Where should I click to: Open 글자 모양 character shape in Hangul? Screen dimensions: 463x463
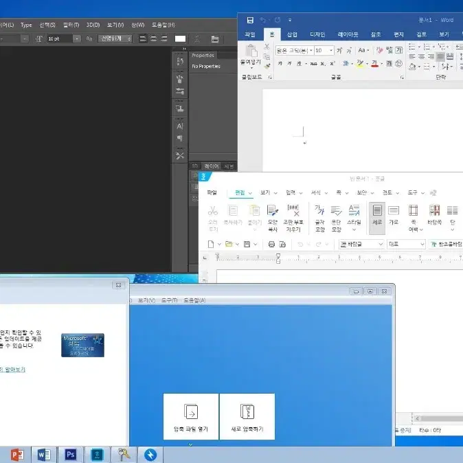tap(320, 218)
